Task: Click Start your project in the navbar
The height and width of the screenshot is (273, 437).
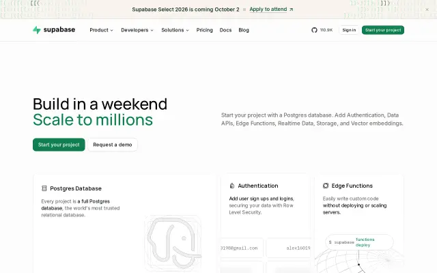Action: (383, 30)
